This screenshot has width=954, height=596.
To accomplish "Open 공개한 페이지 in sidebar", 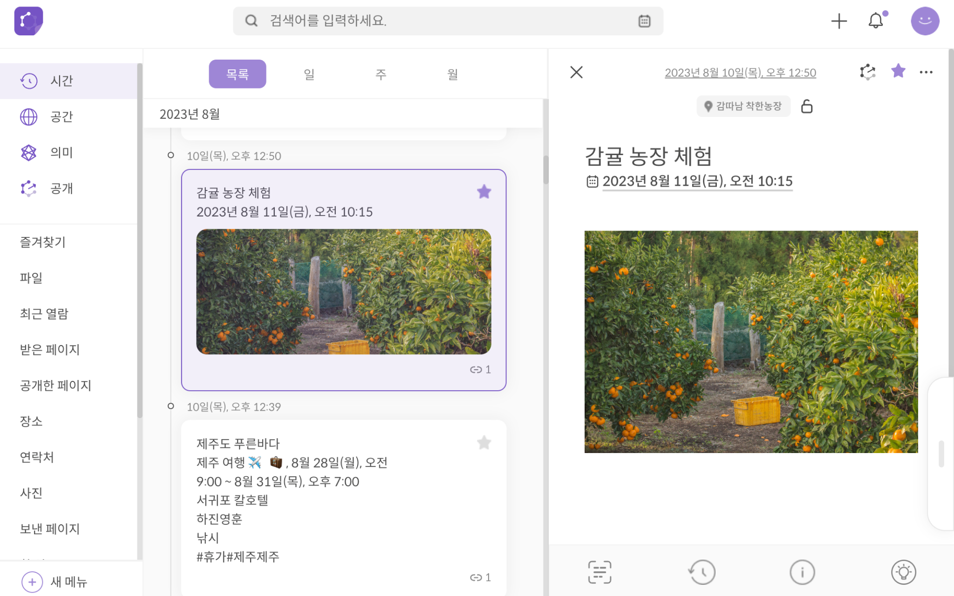I will point(55,386).
